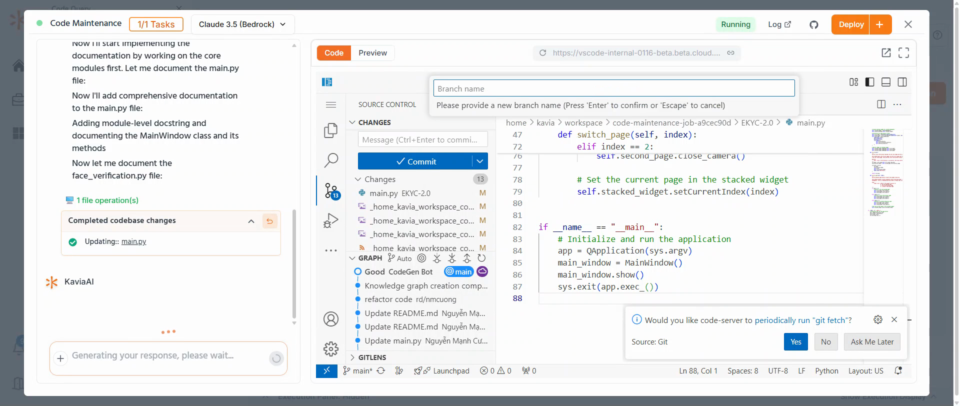Click the remote window indicator in status bar

326,371
